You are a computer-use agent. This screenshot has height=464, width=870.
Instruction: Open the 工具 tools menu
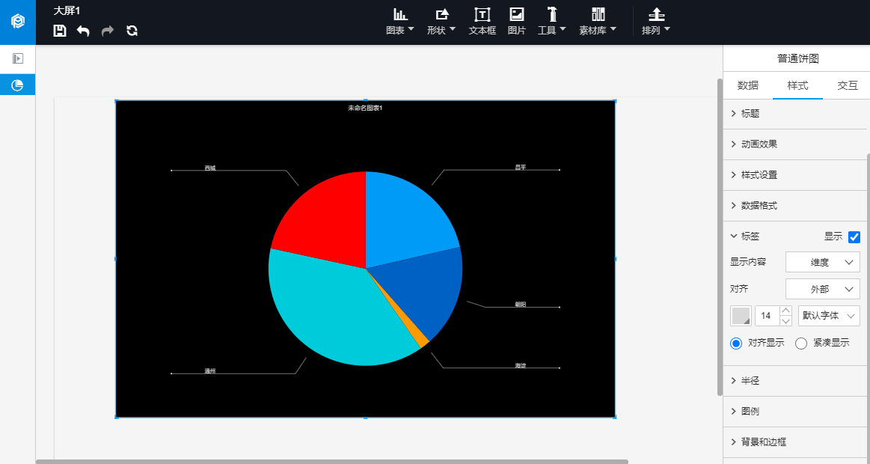click(551, 22)
